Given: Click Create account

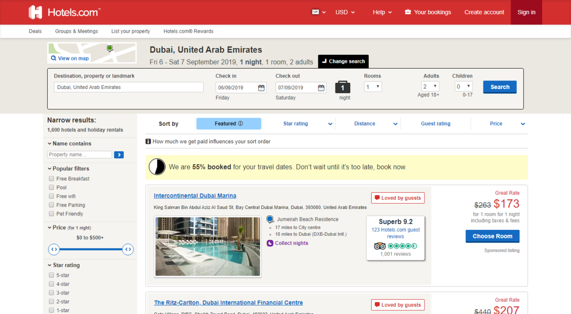Looking at the screenshot, I should point(484,12).
